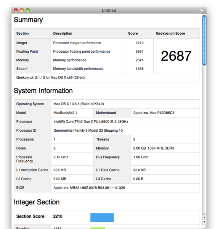Click the 6.00 MB L2 Cache value
The image size is (218, 229).
[60, 179]
